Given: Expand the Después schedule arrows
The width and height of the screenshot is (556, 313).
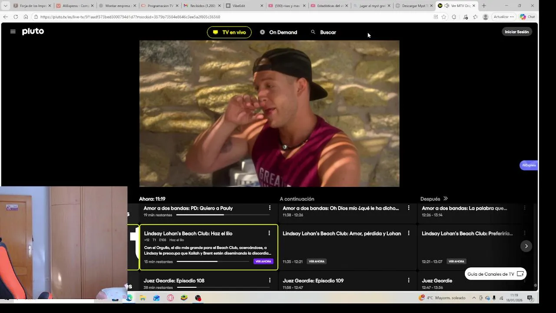Looking at the screenshot, I should pyautogui.click(x=445, y=199).
